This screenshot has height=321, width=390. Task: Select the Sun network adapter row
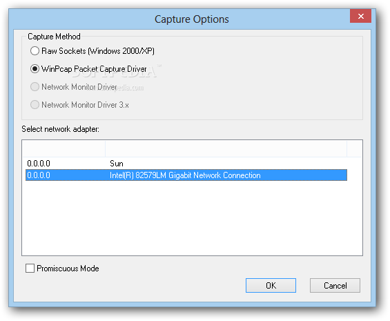186,164
